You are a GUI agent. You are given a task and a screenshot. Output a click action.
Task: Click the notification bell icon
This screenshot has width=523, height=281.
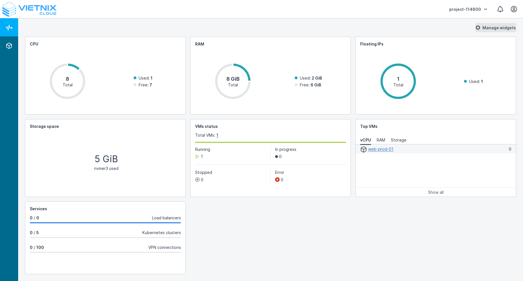(x=500, y=9)
